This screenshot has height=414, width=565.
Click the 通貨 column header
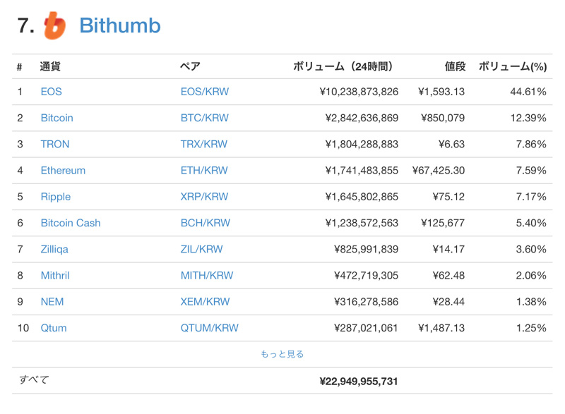(x=50, y=66)
